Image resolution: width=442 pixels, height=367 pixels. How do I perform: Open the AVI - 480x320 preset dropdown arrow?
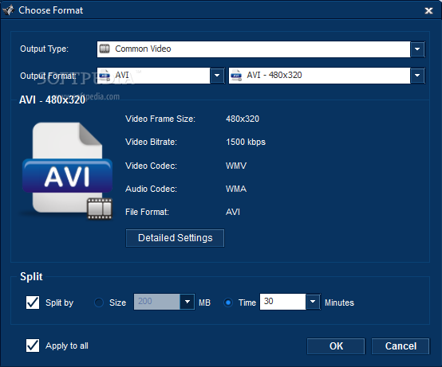(x=417, y=76)
